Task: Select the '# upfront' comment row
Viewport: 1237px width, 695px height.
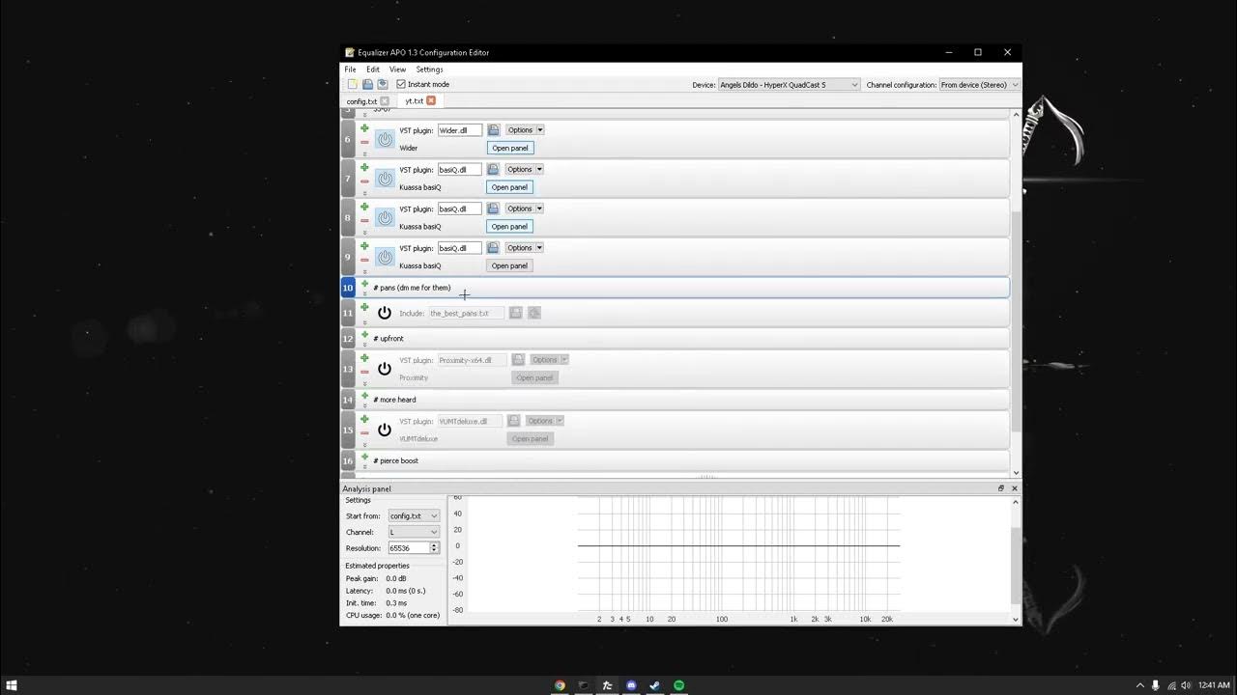Action: click(x=684, y=339)
